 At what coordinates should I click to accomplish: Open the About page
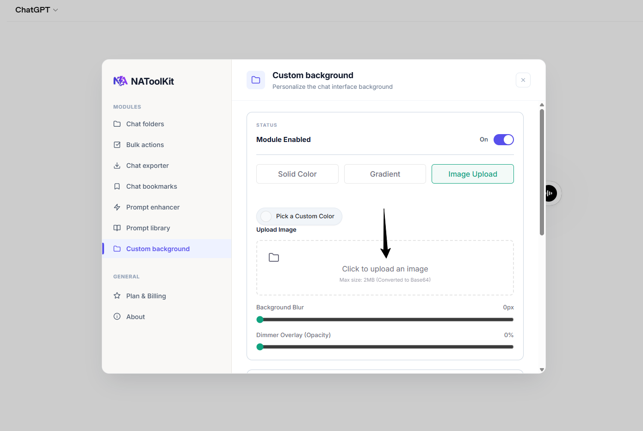[167, 317]
